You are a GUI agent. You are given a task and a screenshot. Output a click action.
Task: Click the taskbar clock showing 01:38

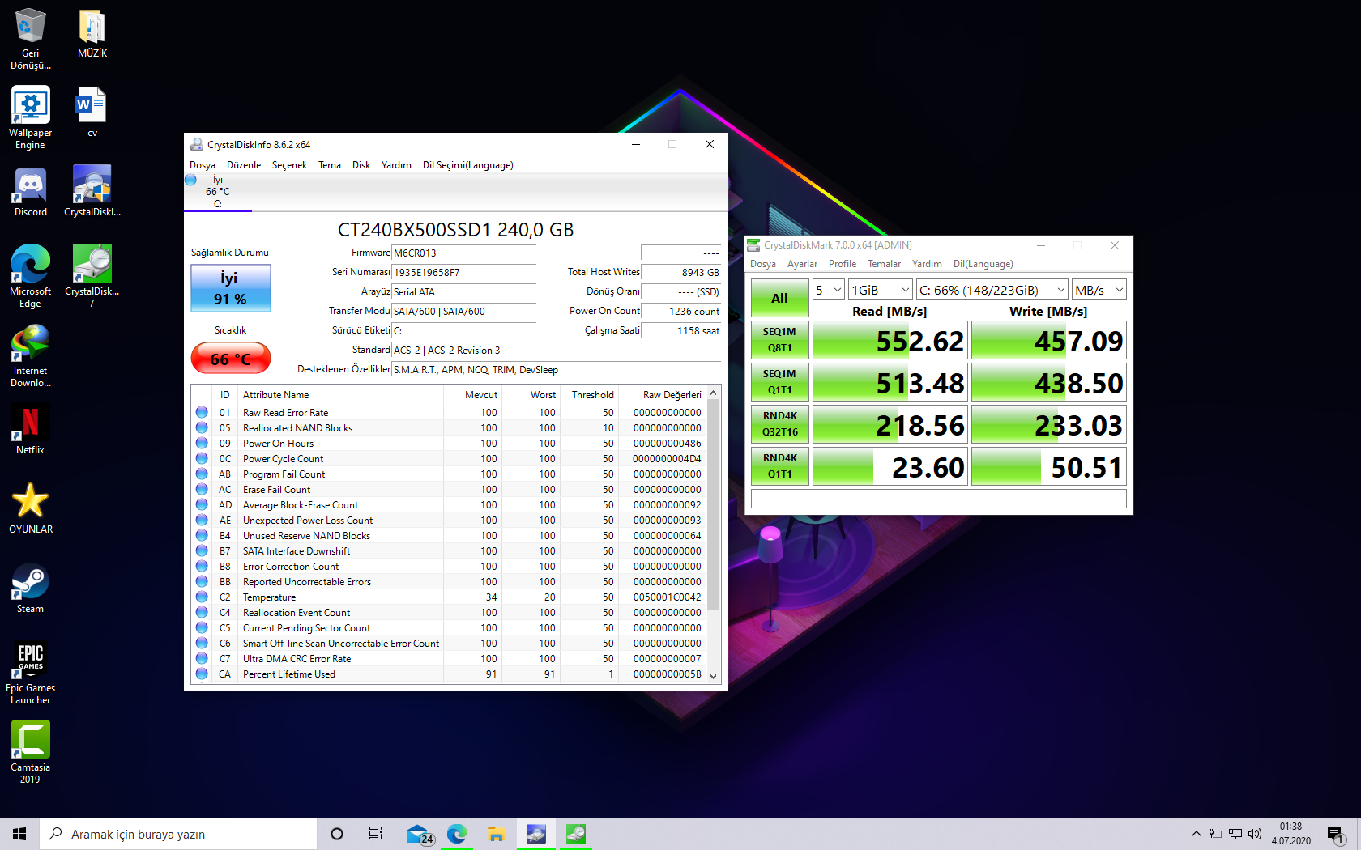(x=1291, y=834)
